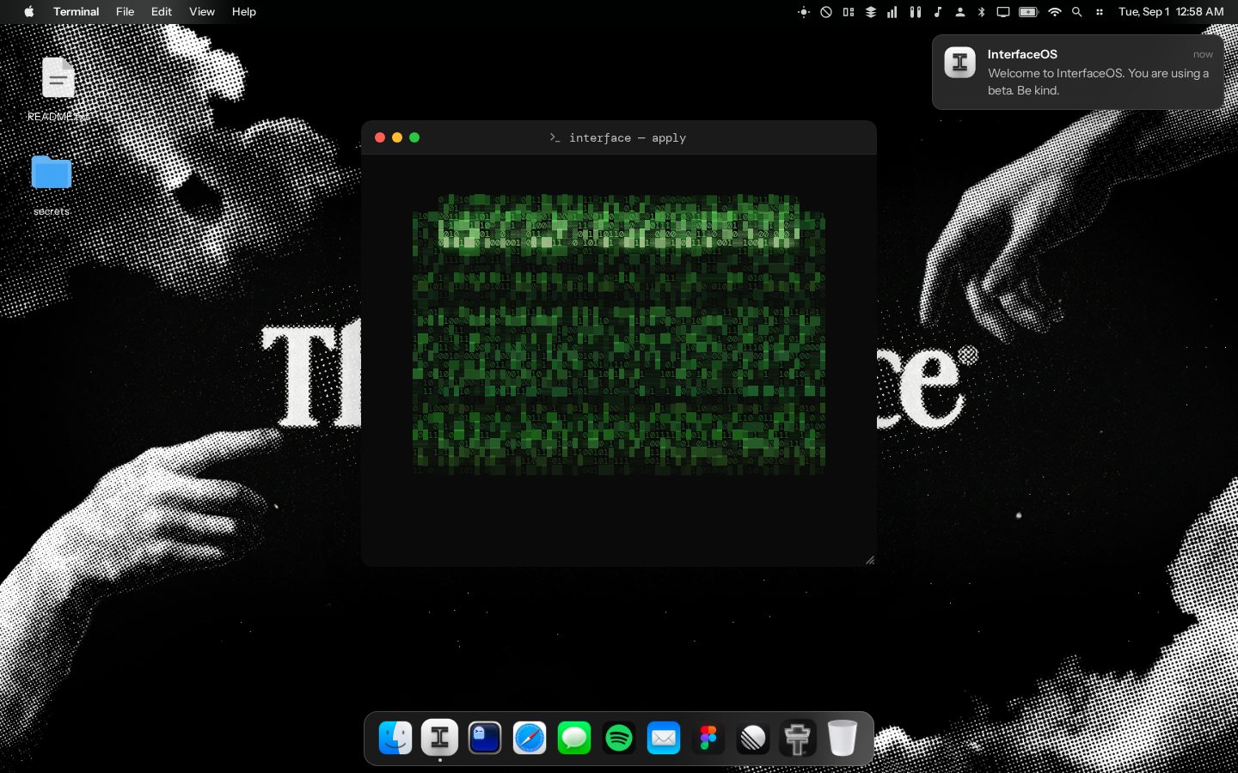Open Mail from the dock
This screenshot has height=773, width=1238.
pyautogui.click(x=664, y=738)
